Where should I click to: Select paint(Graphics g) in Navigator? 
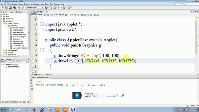pos(13,67)
